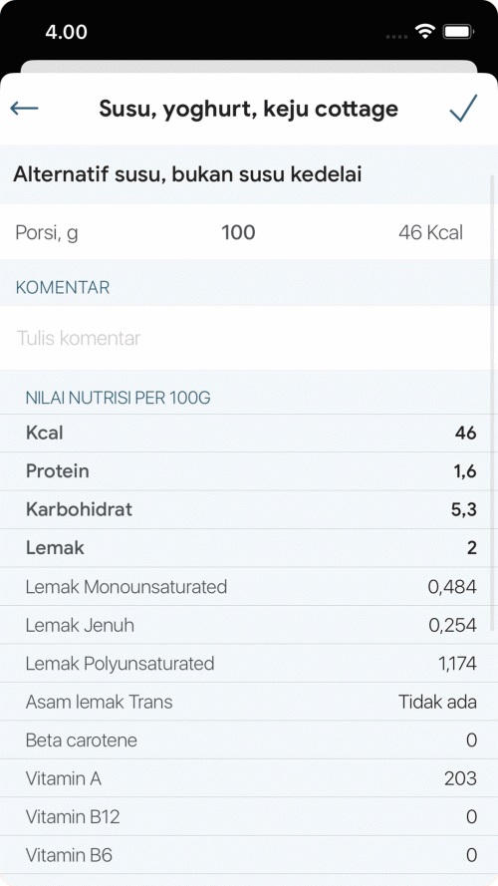This screenshot has height=886, width=498.
Task: Select the Lemak row
Action: click(249, 548)
